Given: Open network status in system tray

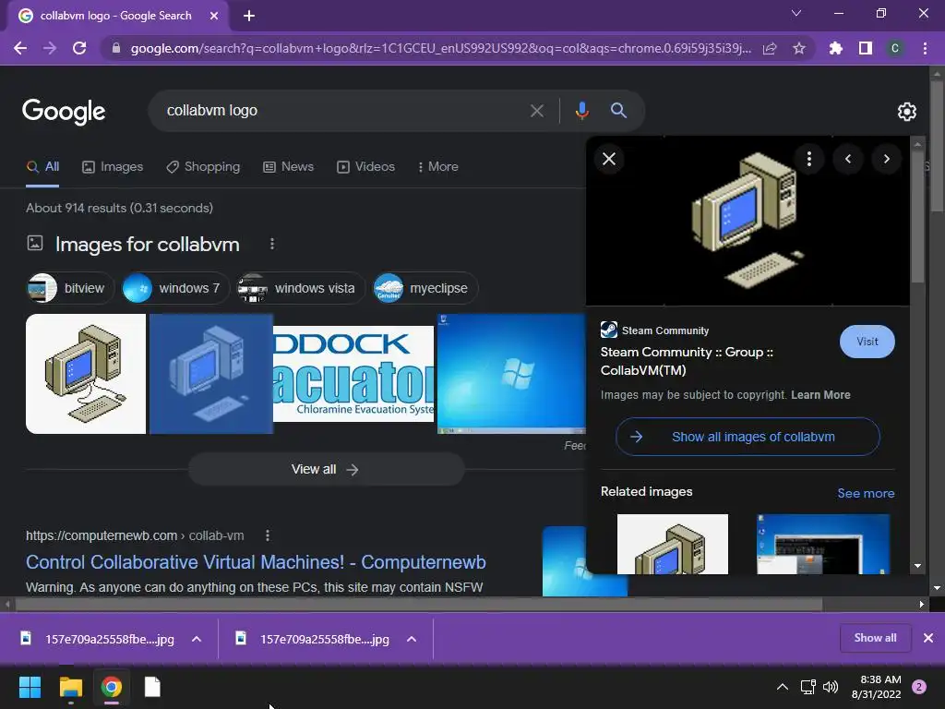Looking at the screenshot, I should pyautogui.click(x=807, y=687).
